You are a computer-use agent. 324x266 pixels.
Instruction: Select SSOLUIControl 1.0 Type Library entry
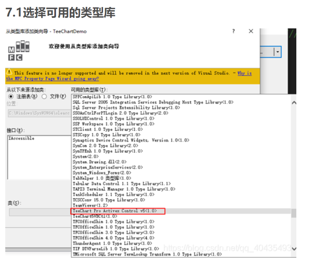113,118
